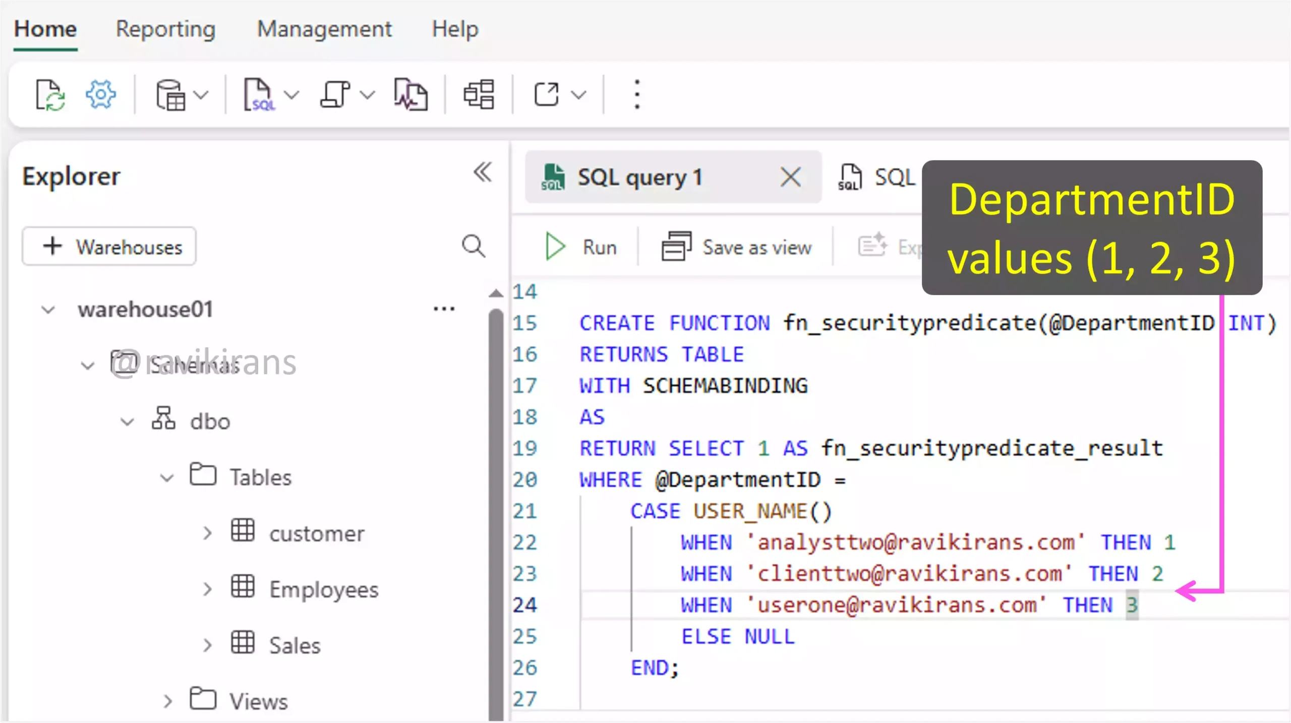The image size is (1291, 723).
Task: Click the dbo schema icon
Action: pyautogui.click(x=163, y=418)
